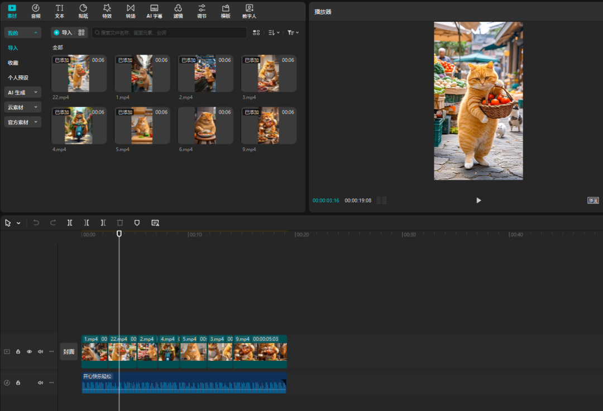
Task: Select the 4.mp4 thumbnail in the media bin
Action: pos(79,125)
